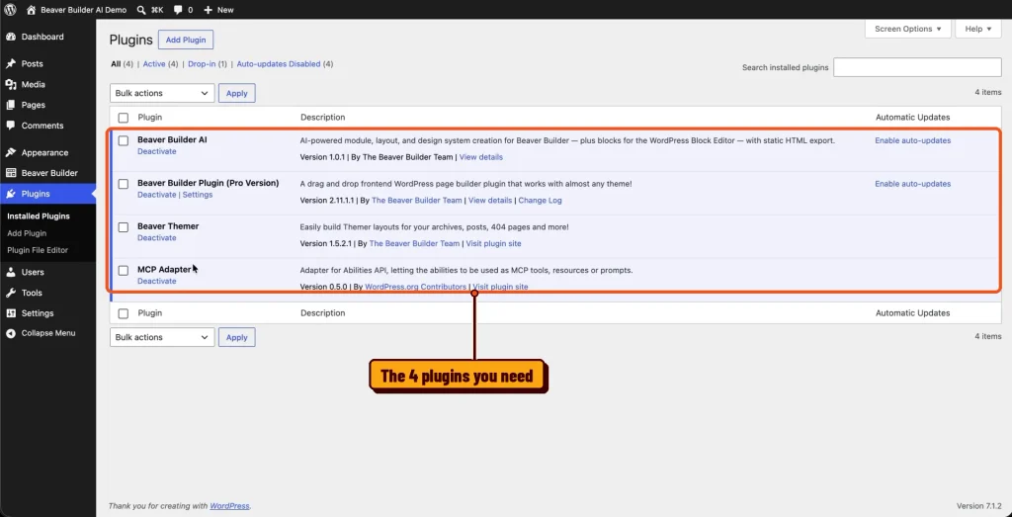
Task: Click the Dashboard gauge icon
Action: pos(11,37)
